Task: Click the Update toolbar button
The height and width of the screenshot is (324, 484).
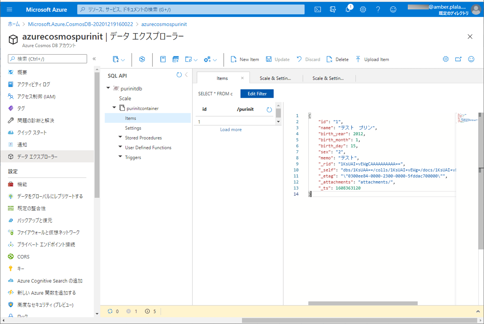Action: click(x=278, y=59)
